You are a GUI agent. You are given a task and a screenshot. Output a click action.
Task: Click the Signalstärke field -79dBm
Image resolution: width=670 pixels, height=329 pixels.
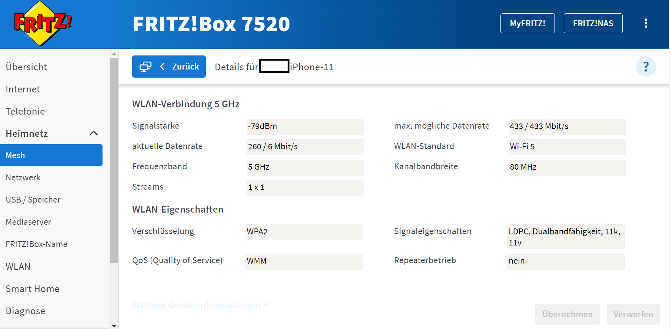(305, 126)
